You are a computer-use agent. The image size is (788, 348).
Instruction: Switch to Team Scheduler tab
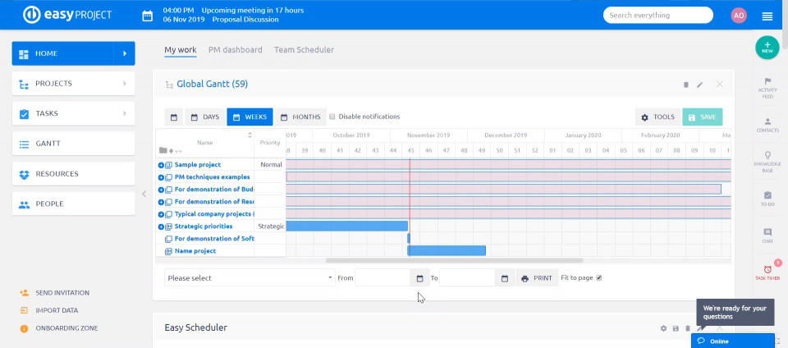304,50
